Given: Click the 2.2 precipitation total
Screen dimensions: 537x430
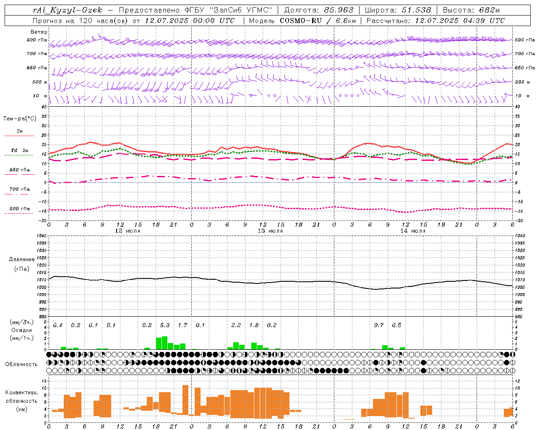Looking at the screenshot, I should [236, 325].
